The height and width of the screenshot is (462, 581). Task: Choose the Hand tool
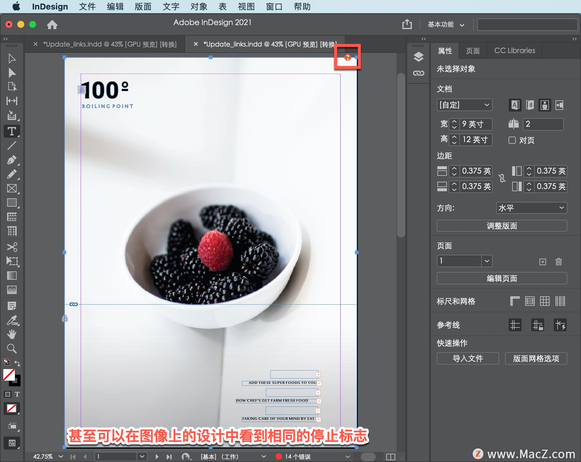pyautogui.click(x=12, y=334)
